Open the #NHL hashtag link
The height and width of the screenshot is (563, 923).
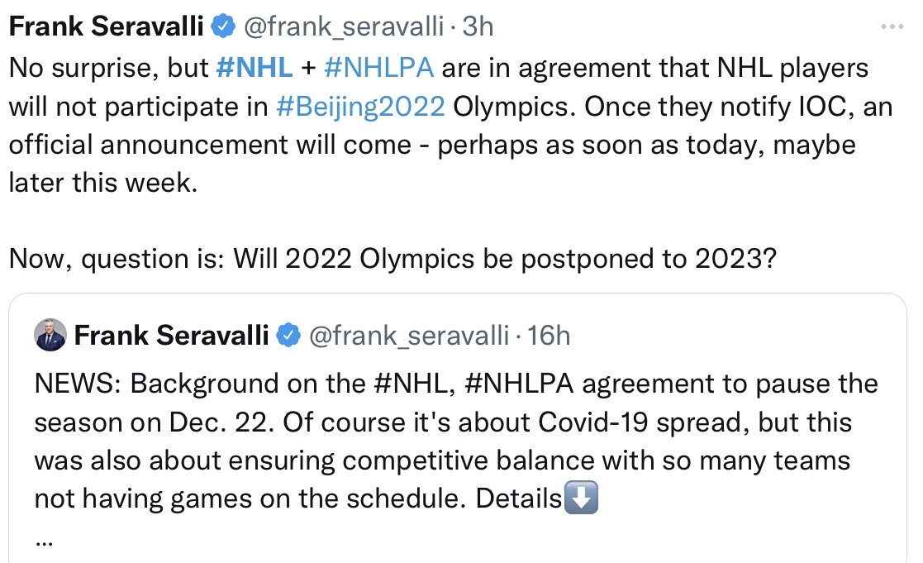255,68
